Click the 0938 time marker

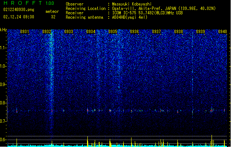(x=178, y=32)
